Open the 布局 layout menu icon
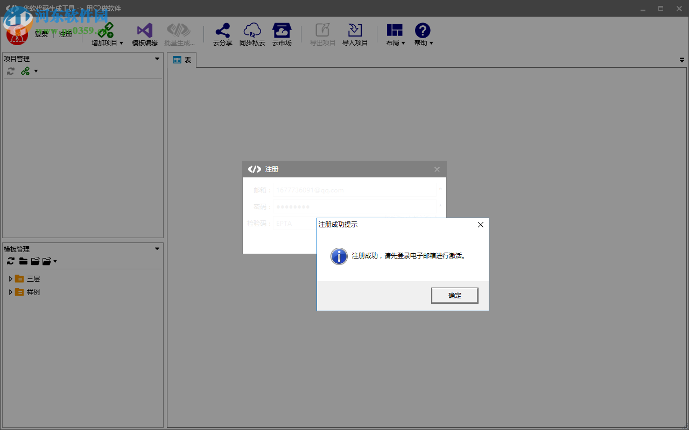This screenshot has width=689, height=430. (395, 30)
